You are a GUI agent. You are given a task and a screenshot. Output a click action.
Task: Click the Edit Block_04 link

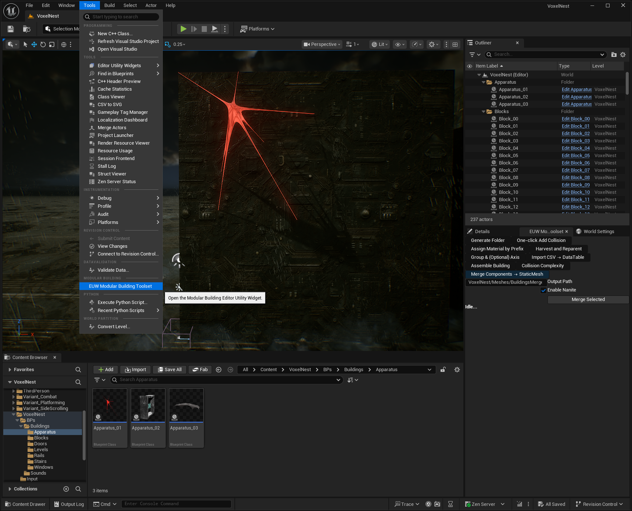575,148
